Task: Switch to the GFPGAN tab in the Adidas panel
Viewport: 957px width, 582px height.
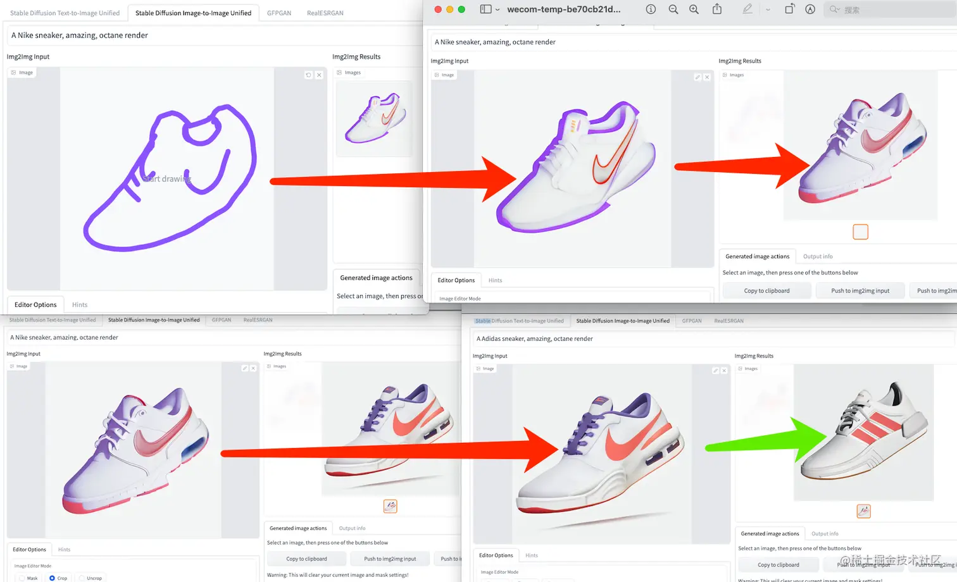Action: tap(692, 321)
